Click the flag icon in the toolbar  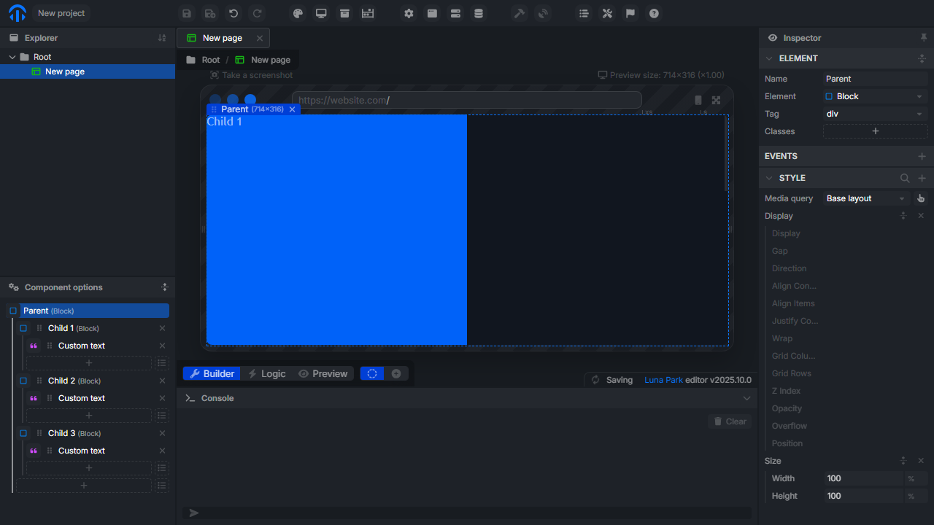click(630, 13)
